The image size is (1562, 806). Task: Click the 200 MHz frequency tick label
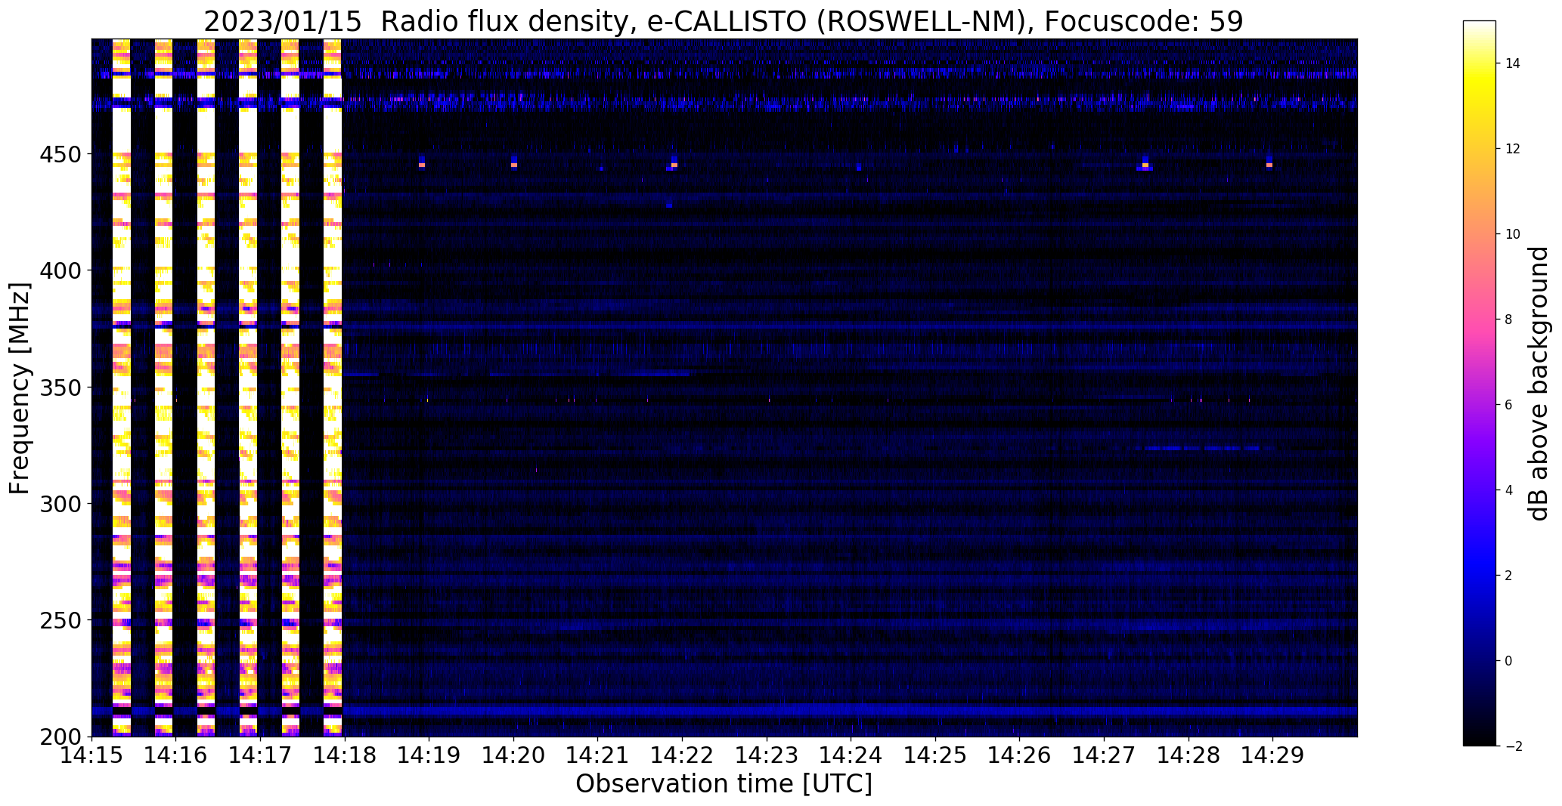[x=62, y=737]
